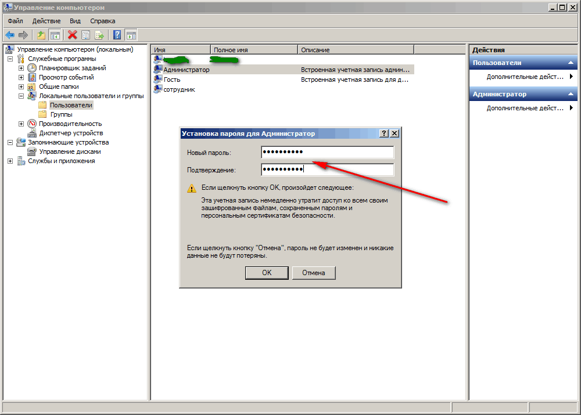Open the Справка menu
This screenshot has width=581, height=415.
pyautogui.click(x=103, y=21)
